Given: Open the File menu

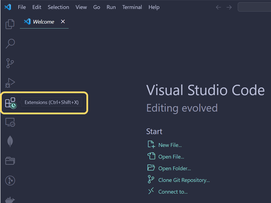Looking at the screenshot, I should point(22,7).
